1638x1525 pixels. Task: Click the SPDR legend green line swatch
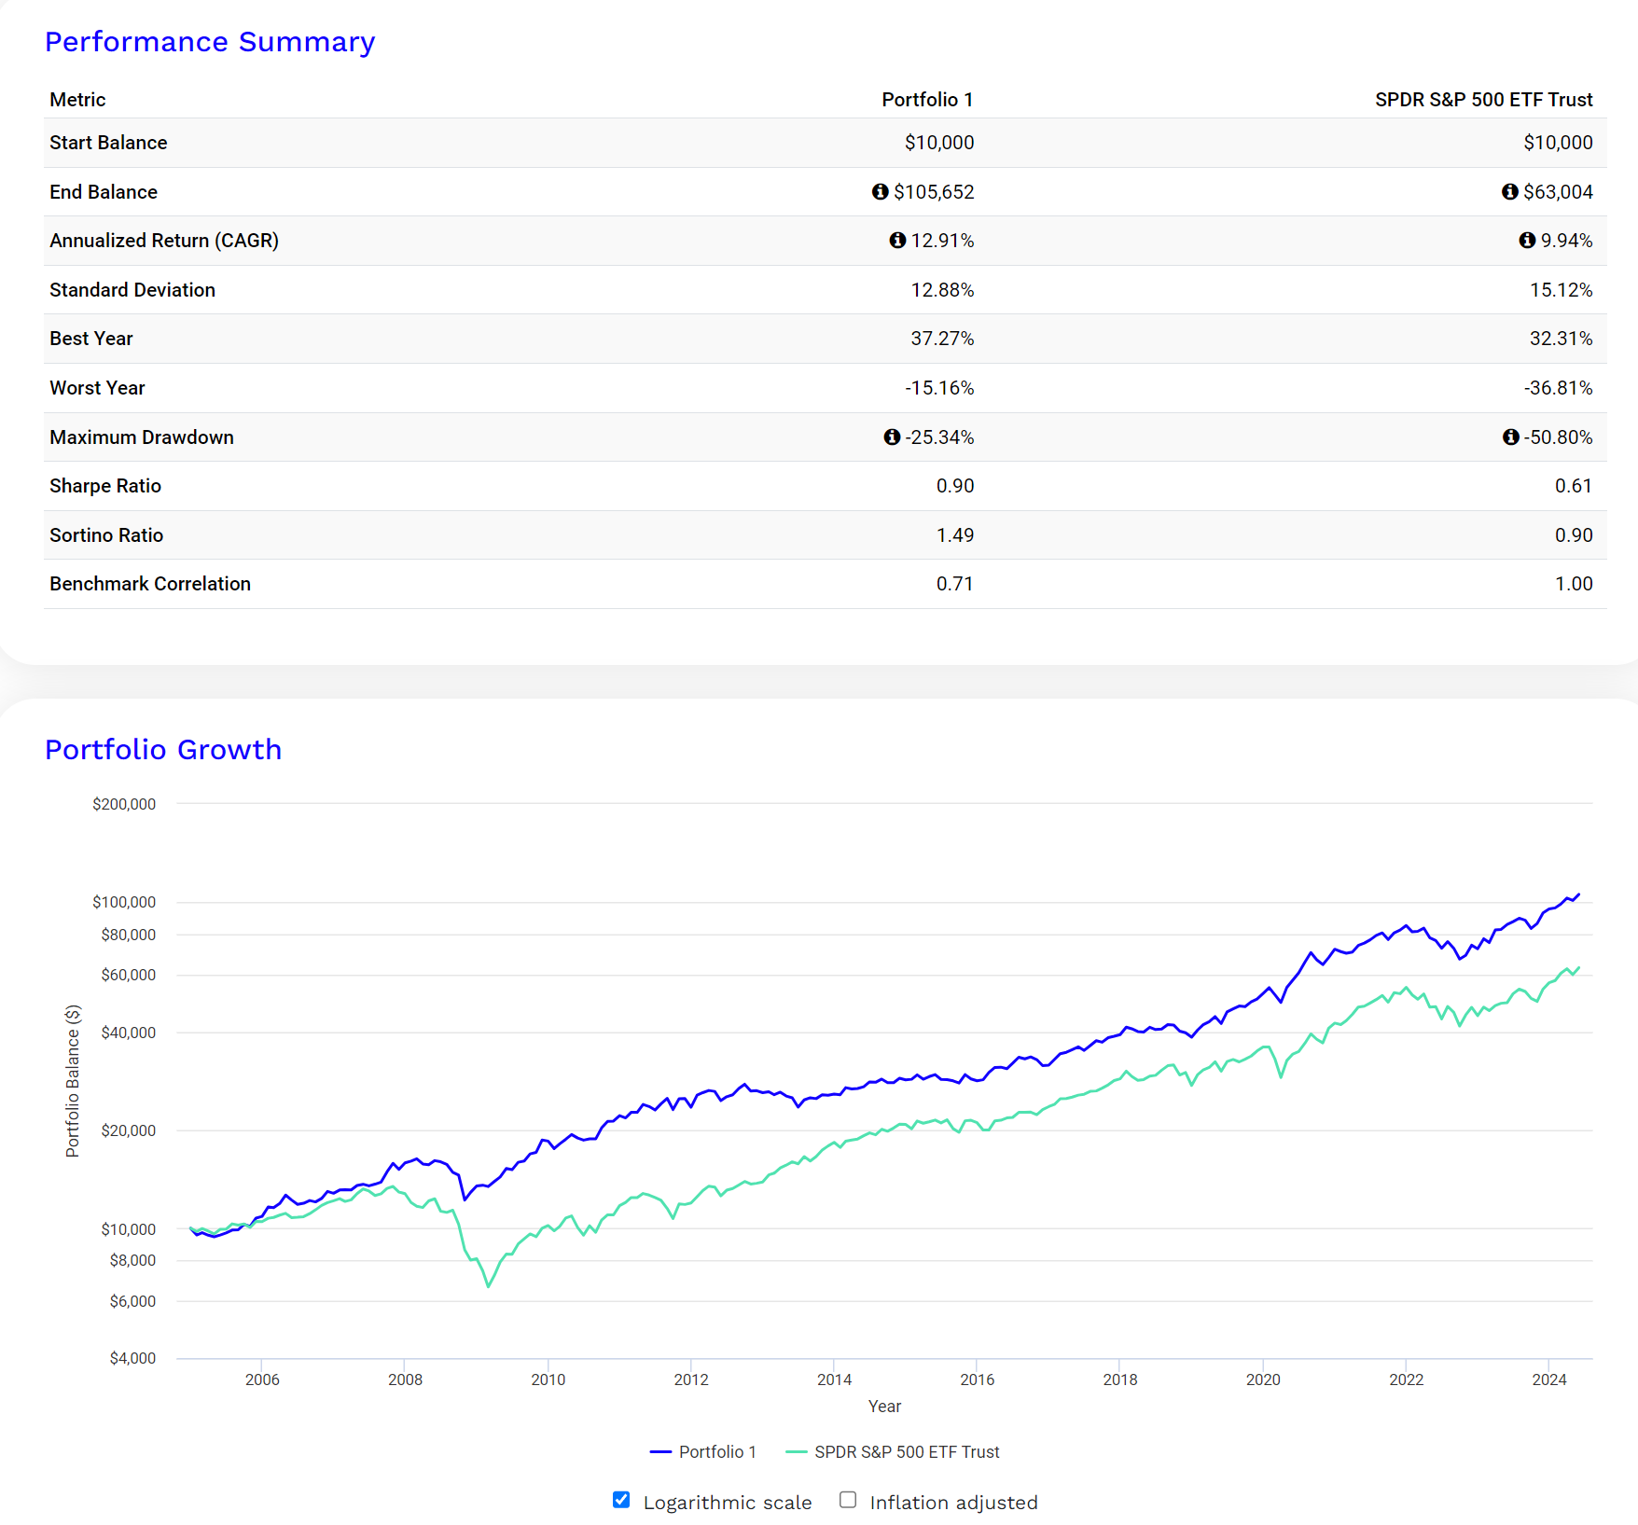796,1452
